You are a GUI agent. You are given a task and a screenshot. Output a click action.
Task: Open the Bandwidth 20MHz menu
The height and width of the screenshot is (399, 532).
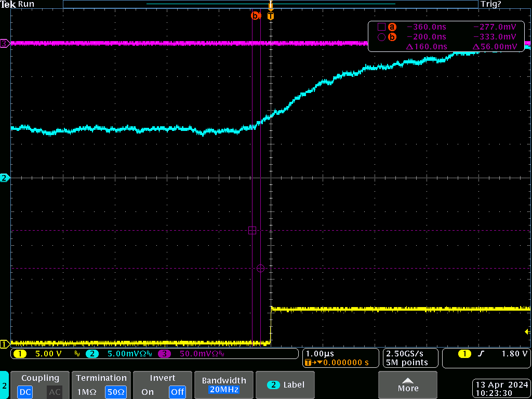pos(224,384)
